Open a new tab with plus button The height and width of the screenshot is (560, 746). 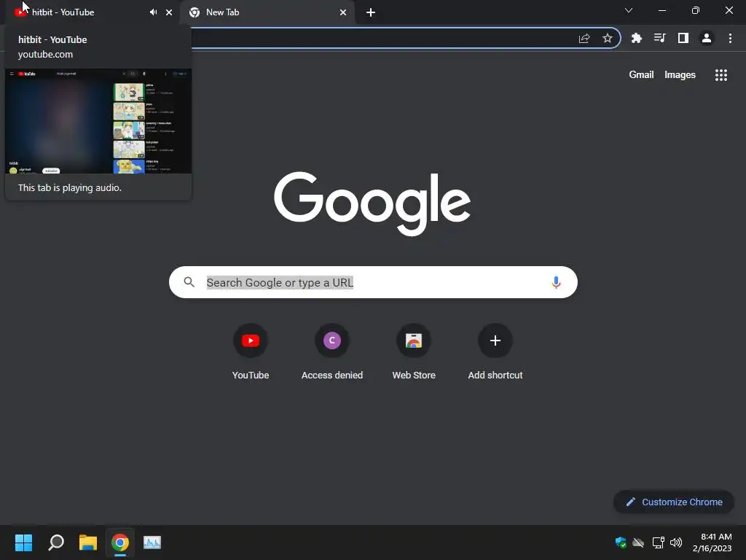point(371,12)
